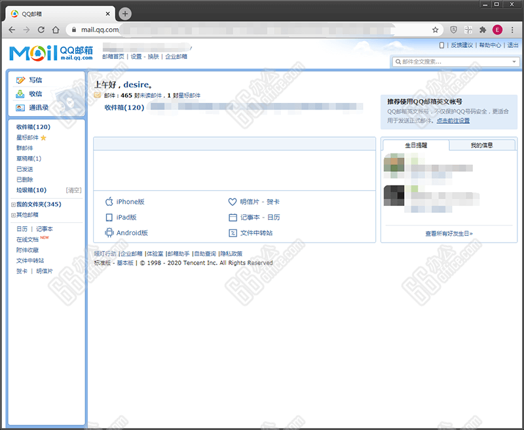This screenshot has height=430, width=524.
Task: Select the 生日提醒 tab
Action: (415, 145)
